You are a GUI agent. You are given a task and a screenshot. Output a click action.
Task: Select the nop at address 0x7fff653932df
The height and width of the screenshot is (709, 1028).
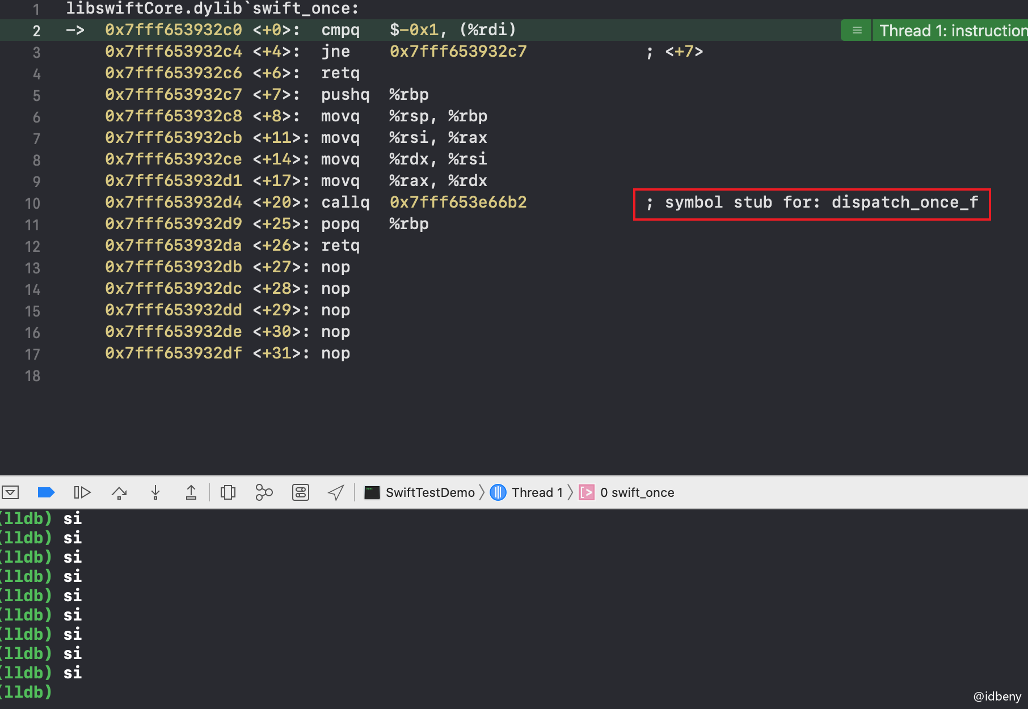pyautogui.click(x=335, y=353)
